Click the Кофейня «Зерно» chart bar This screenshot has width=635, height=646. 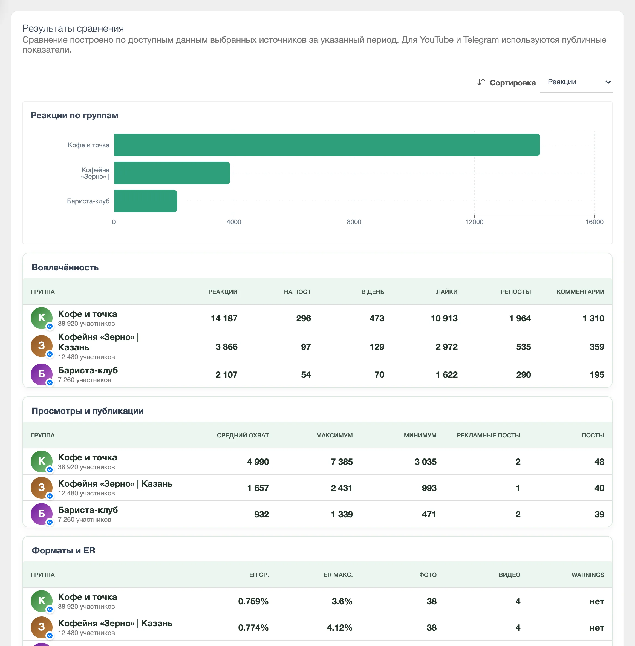pyautogui.click(x=172, y=173)
